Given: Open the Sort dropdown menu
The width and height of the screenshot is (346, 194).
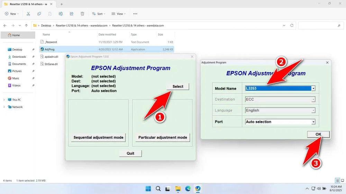Looking at the screenshot, I should pos(99,14).
